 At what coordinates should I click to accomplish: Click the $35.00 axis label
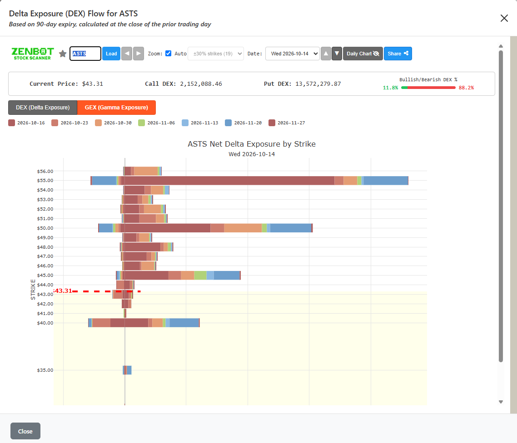[x=45, y=370]
